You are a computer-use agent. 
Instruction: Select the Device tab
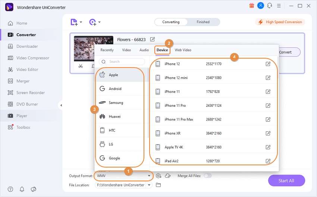point(162,50)
